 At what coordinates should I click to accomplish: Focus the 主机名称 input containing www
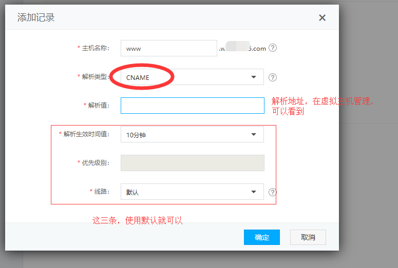pyautogui.click(x=169, y=48)
